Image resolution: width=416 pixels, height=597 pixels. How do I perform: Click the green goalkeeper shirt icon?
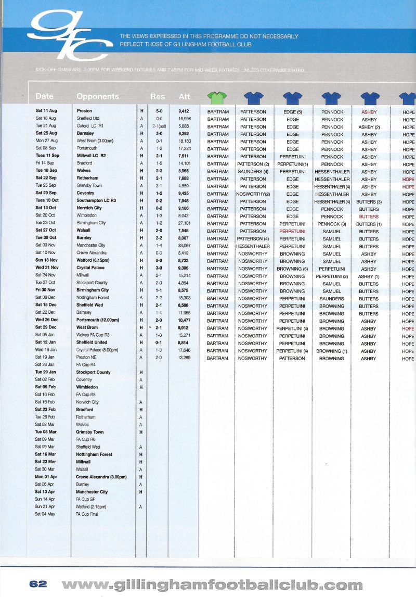pyautogui.click(x=217, y=97)
